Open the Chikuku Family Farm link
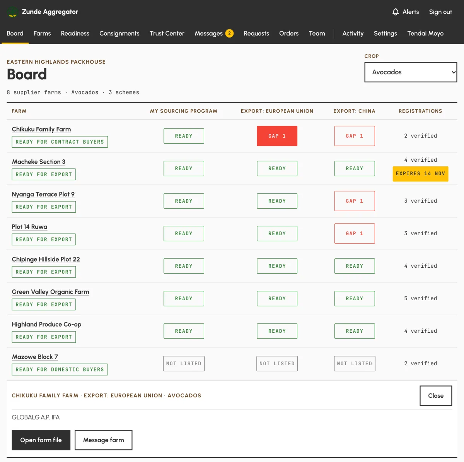464x462 pixels. point(41,129)
